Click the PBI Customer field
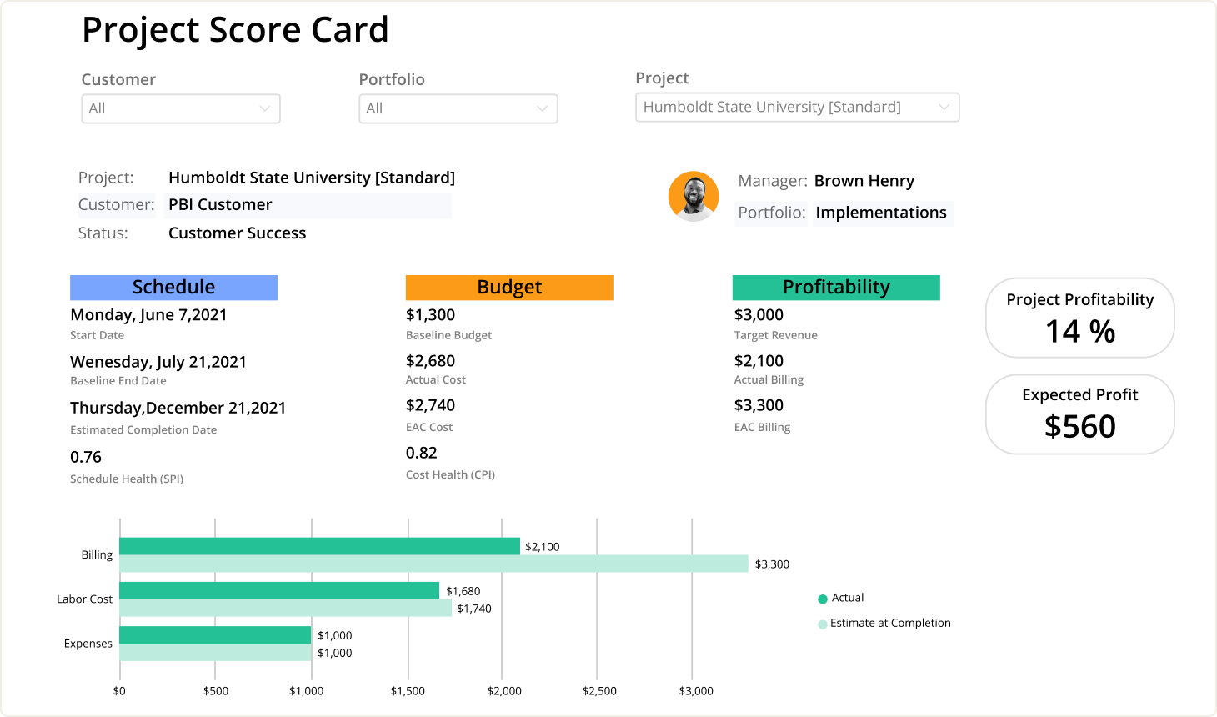Image resolution: width=1217 pixels, height=717 pixels. (x=220, y=204)
